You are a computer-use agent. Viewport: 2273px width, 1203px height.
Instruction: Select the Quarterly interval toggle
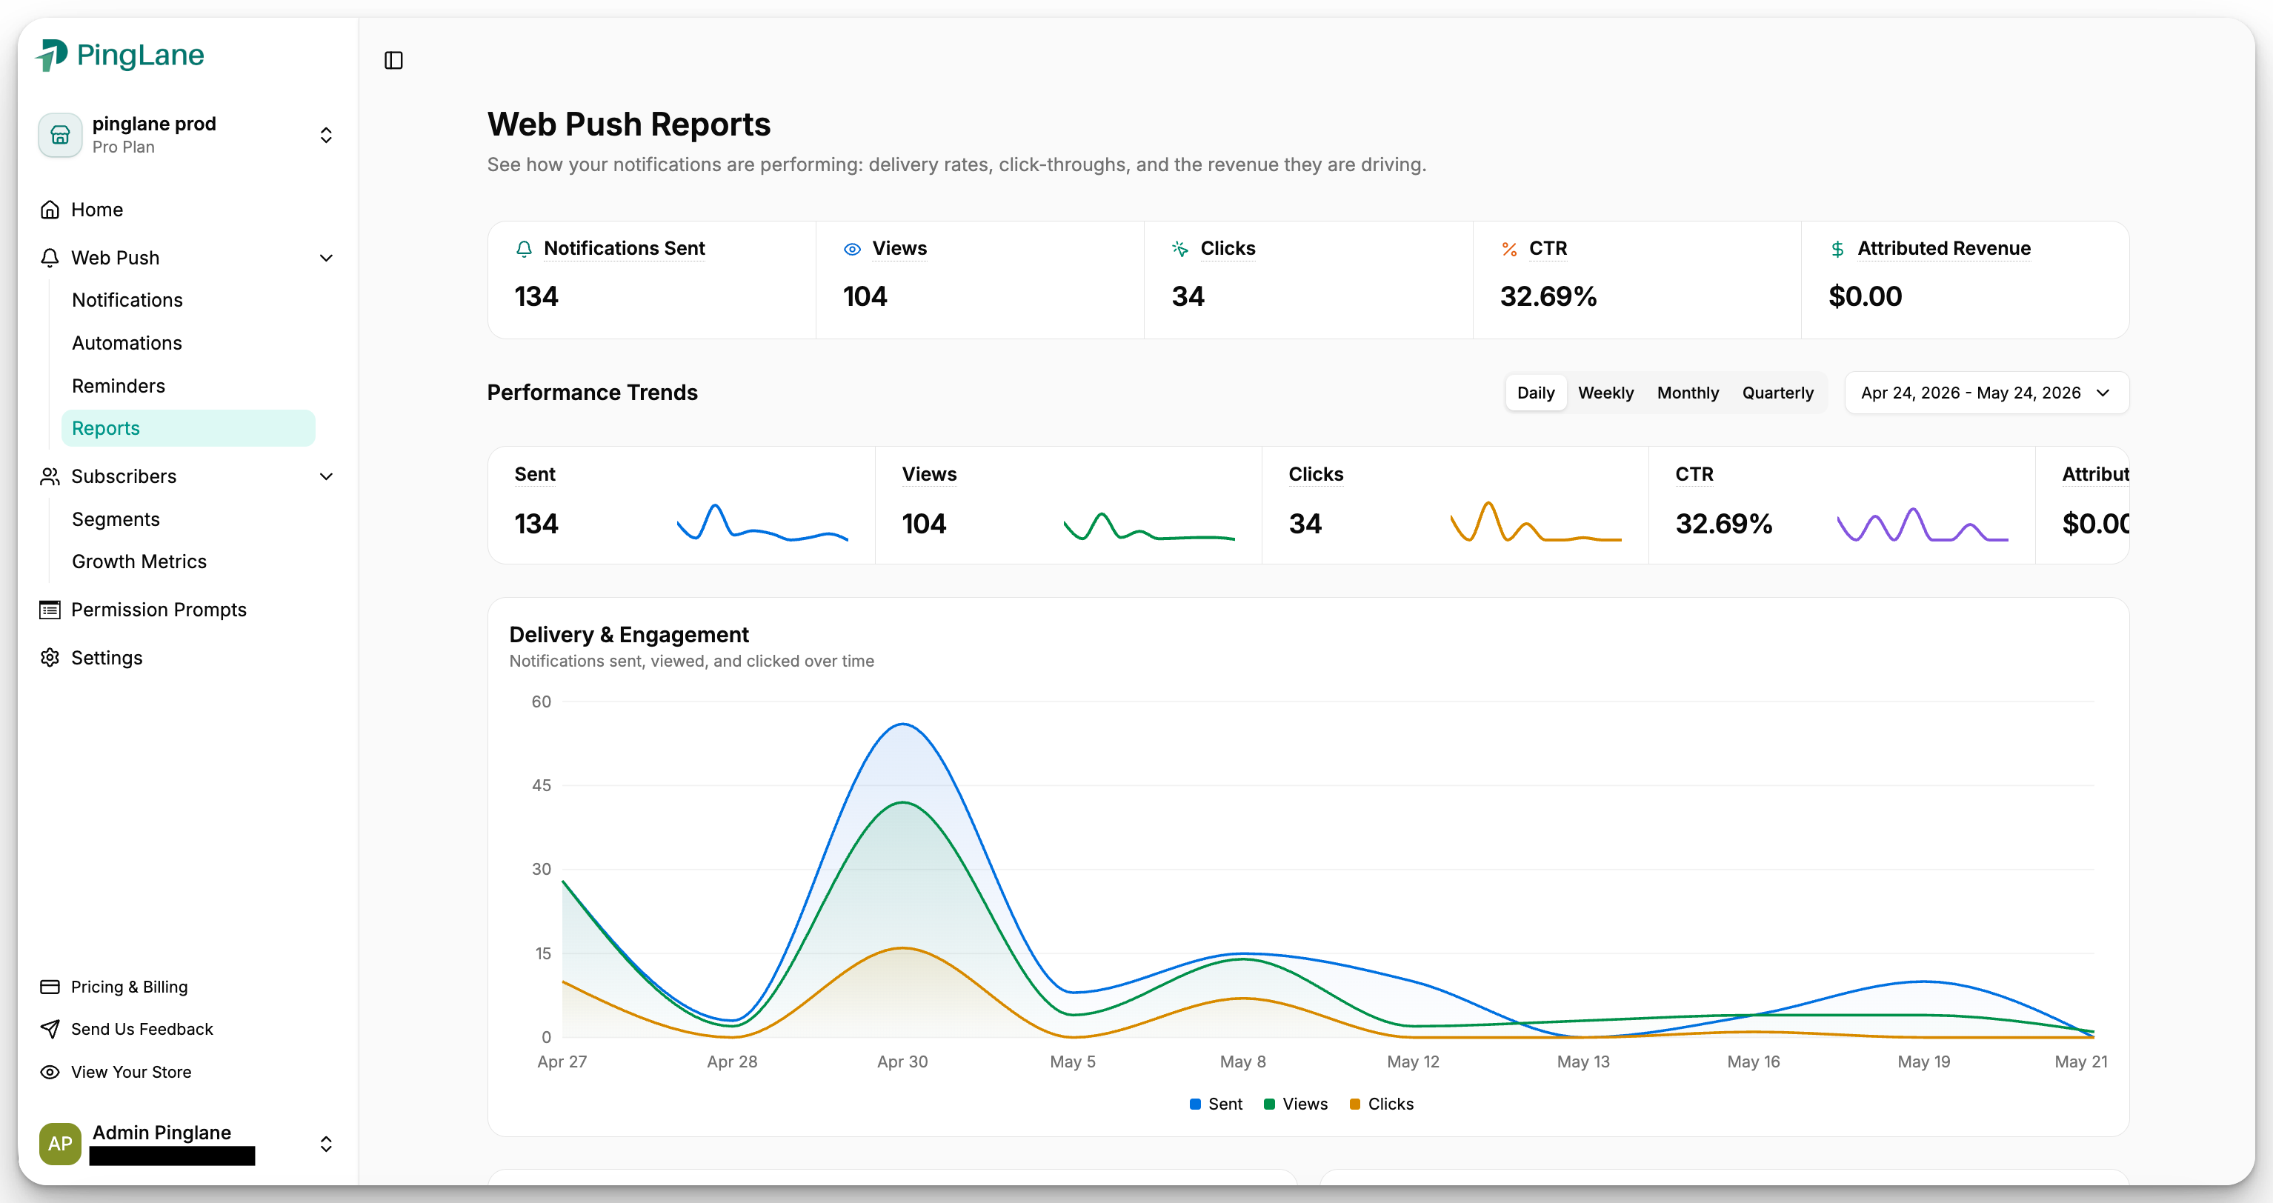tap(1778, 393)
